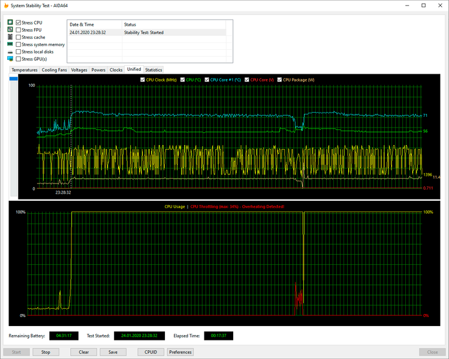Click the FPU icon beside Stress FPU

10,29
